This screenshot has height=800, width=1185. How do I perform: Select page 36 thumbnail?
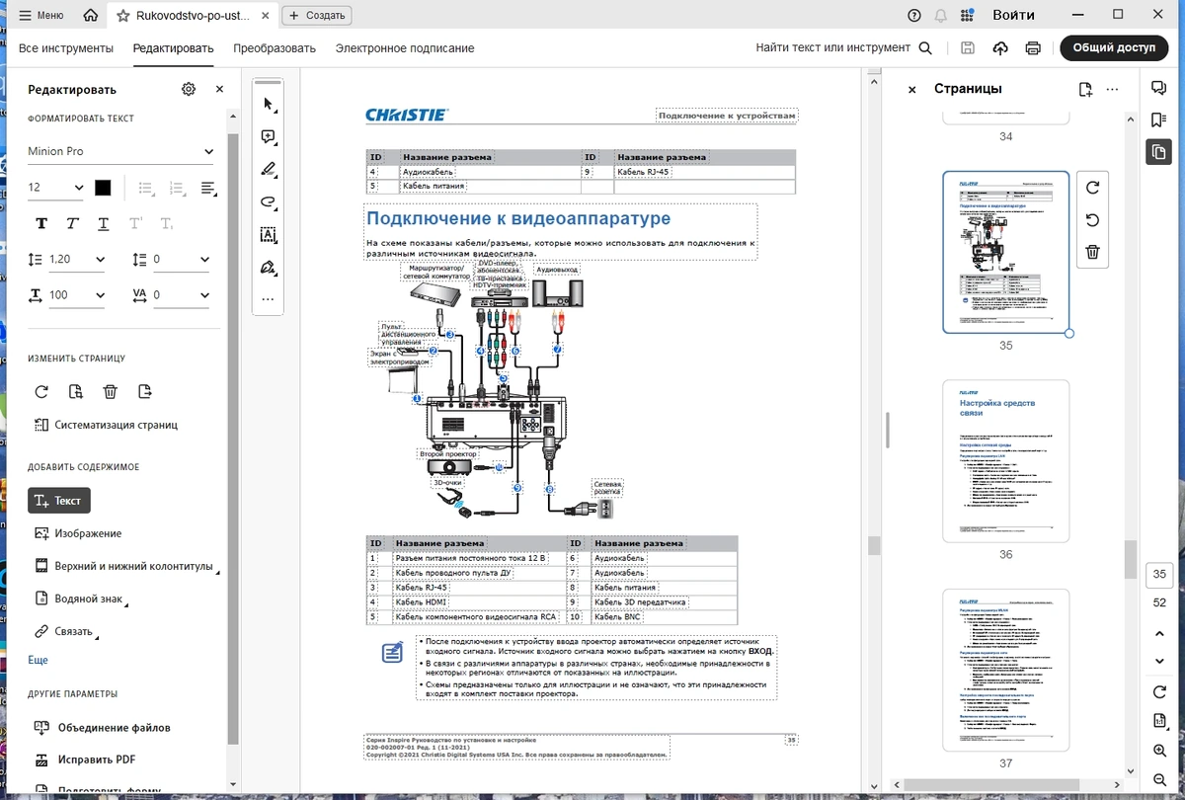[x=1005, y=461]
